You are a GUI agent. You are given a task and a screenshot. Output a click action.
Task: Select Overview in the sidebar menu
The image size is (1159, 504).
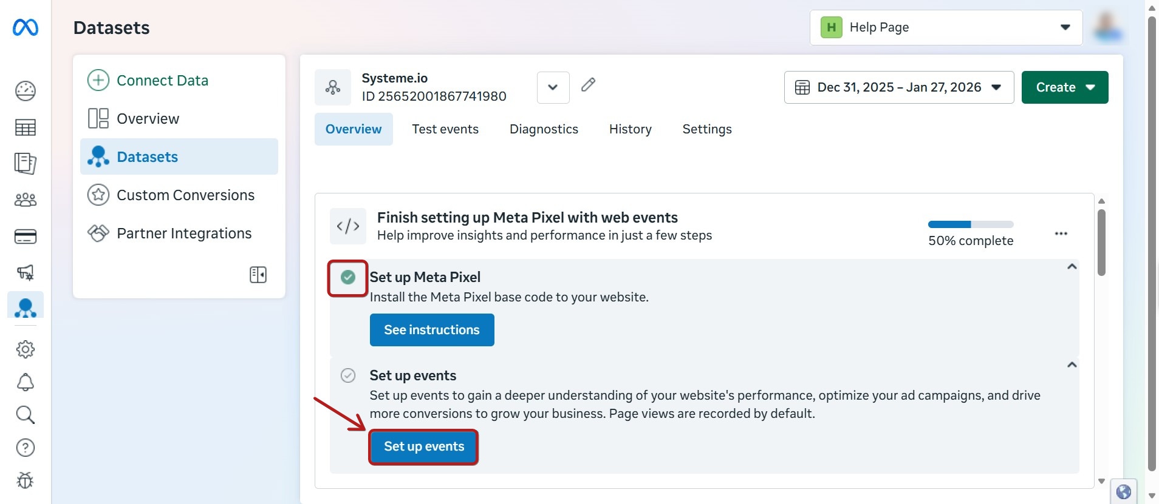click(x=179, y=118)
